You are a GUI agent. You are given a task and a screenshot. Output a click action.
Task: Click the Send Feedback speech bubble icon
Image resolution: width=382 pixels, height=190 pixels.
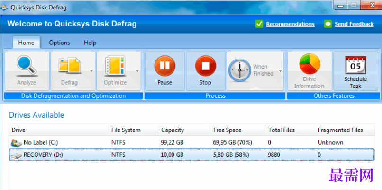click(328, 24)
